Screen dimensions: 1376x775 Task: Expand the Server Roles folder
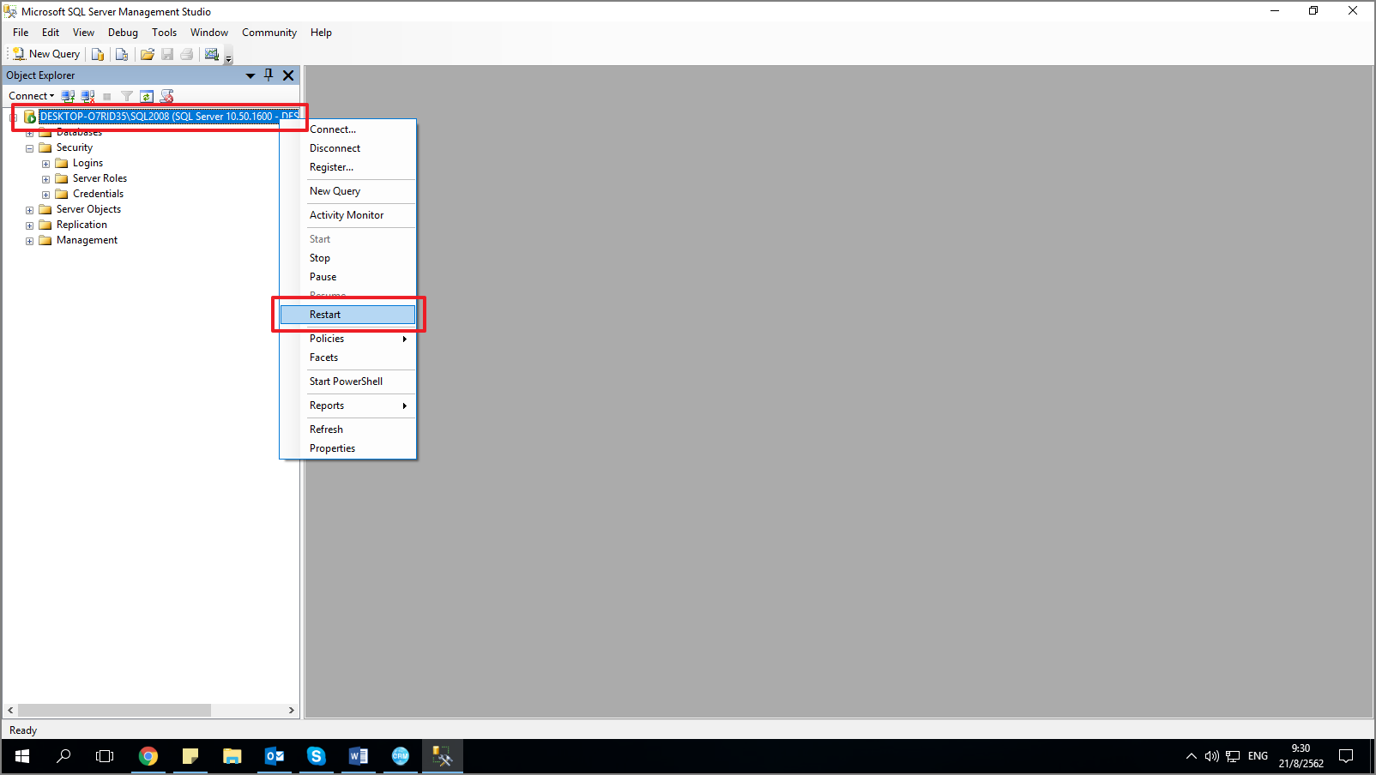(x=45, y=179)
